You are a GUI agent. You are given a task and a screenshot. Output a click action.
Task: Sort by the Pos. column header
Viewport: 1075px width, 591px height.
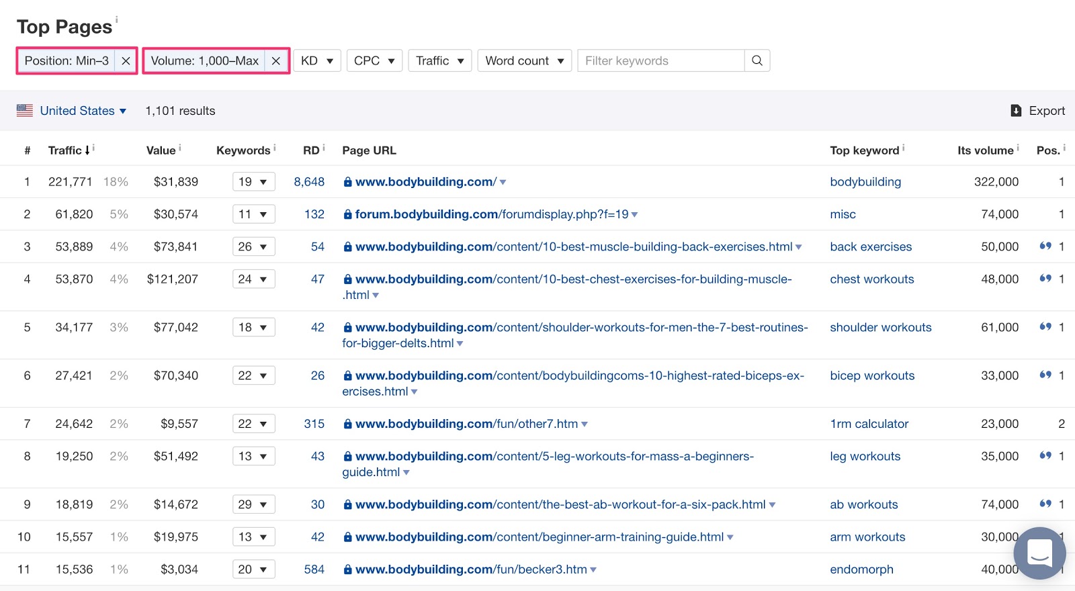1048,150
